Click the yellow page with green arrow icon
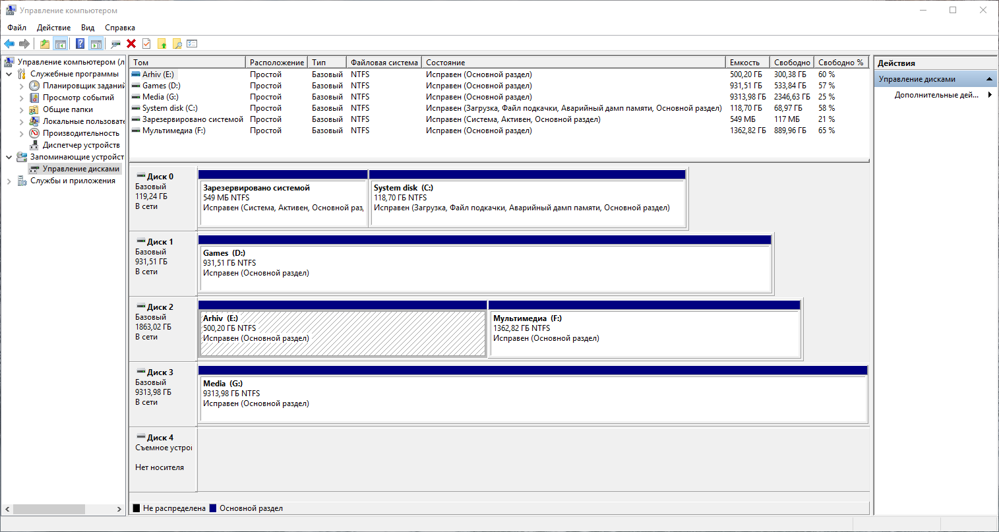Image resolution: width=999 pixels, height=532 pixels. pos(162,44)
